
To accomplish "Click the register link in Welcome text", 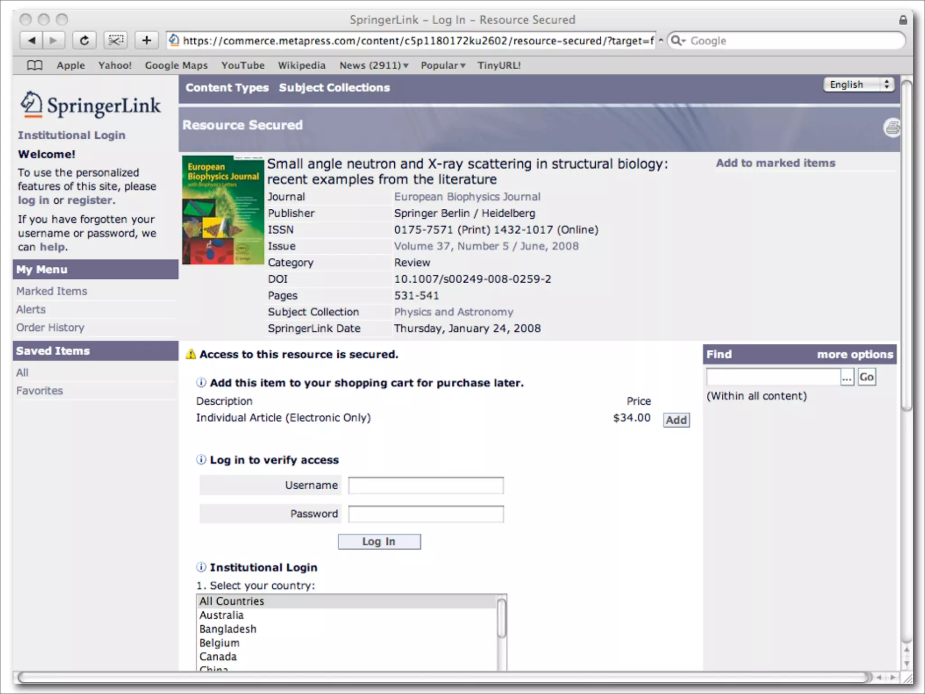I will tap(89, 200).
